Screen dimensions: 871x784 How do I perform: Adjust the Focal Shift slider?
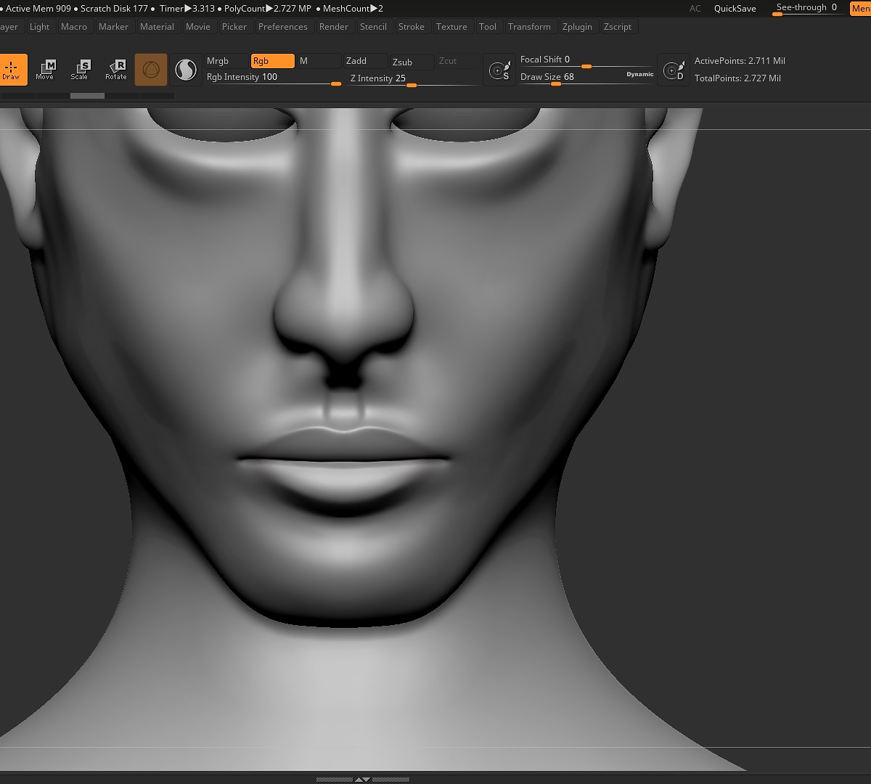[x=586, y=61]
